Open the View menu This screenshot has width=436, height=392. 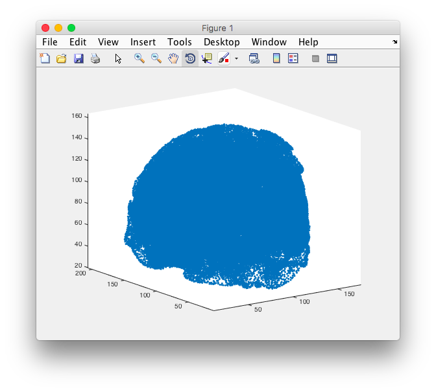tap(108, 42)
